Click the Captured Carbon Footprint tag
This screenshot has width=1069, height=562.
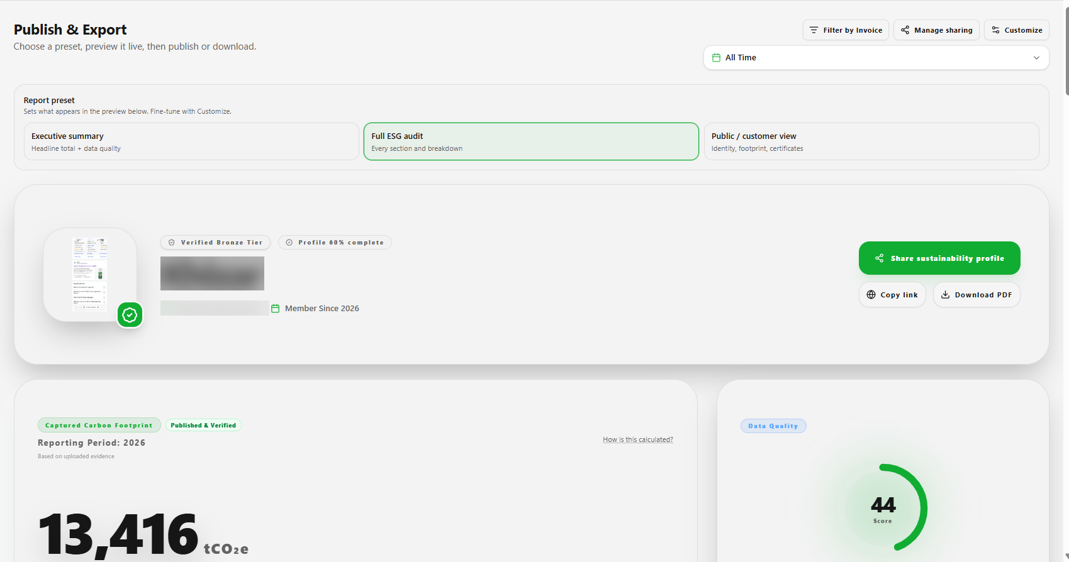click(x=99, y=426)
